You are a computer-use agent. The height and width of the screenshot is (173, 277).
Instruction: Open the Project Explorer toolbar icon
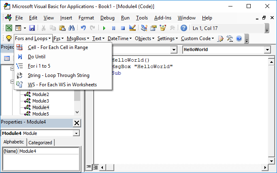[x=144, y=28]
